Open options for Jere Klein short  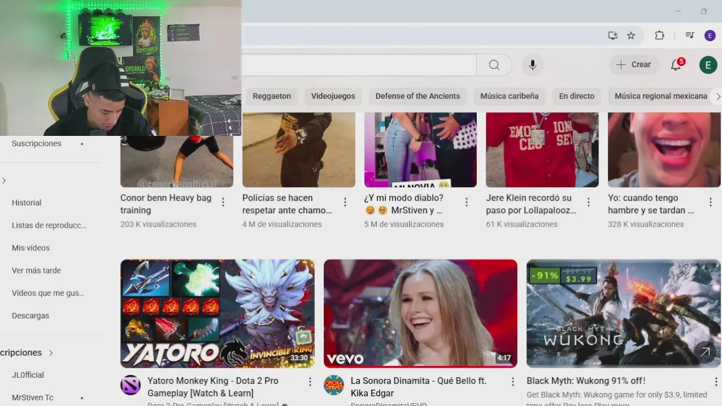point(589,202)
